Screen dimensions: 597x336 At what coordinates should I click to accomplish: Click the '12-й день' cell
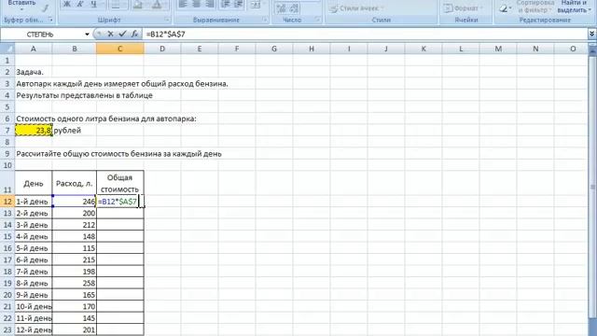pos(34,329)
